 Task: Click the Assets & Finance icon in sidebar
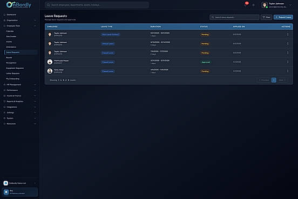pos(4,96)
